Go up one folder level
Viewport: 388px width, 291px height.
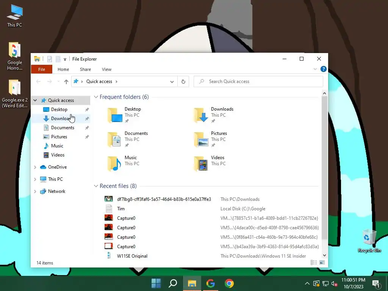click(x=66, y=81)
